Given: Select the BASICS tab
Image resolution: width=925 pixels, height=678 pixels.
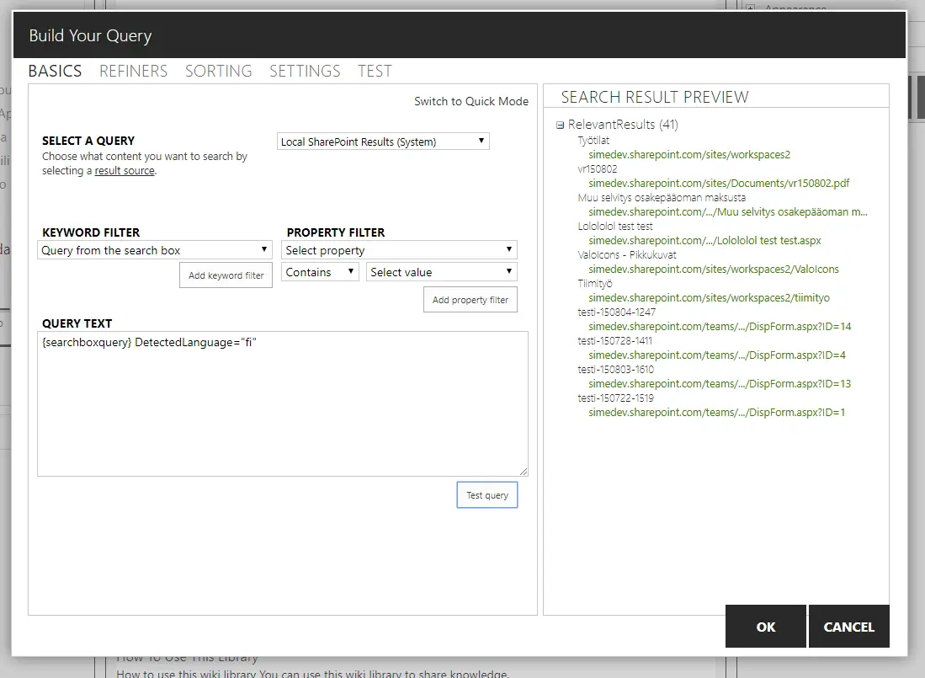Looking at the screenshot, I should coord(55,72).
